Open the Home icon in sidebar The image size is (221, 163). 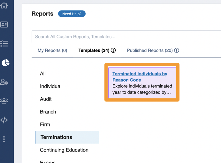(4, 5)
